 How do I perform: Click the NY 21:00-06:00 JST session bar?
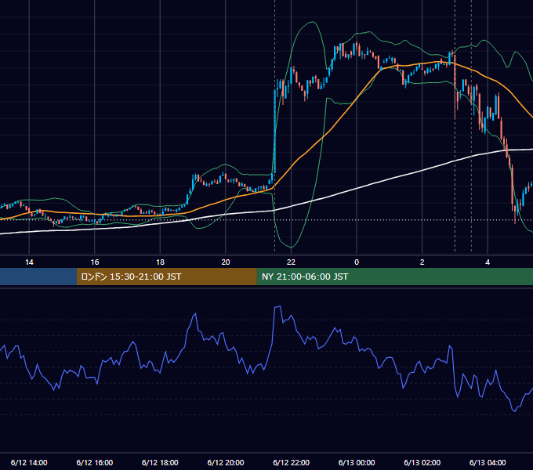coord(394,277)
